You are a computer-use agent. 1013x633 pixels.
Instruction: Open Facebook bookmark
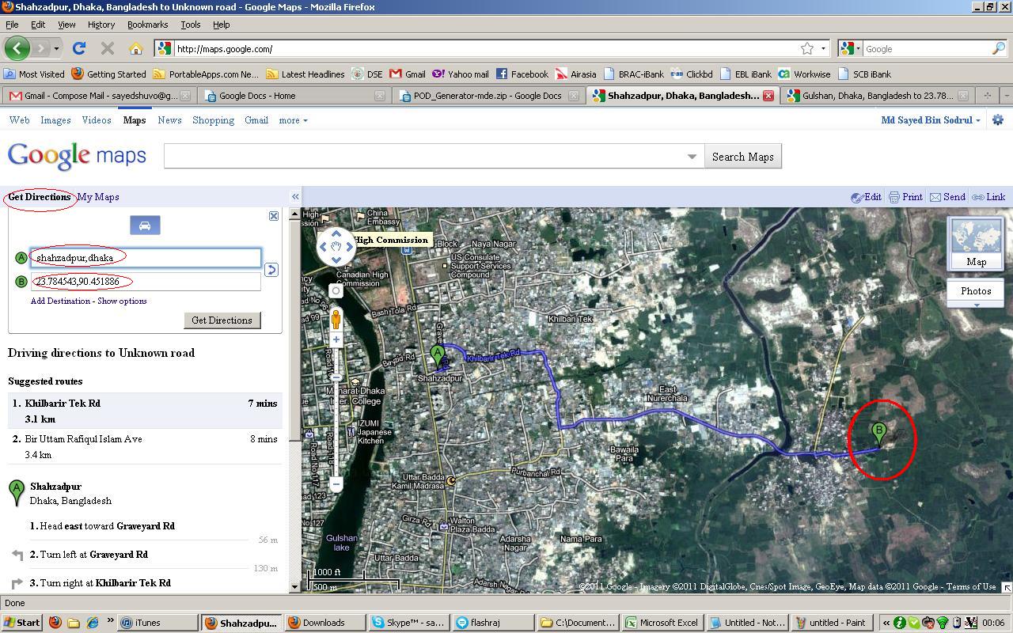[522, 74]
